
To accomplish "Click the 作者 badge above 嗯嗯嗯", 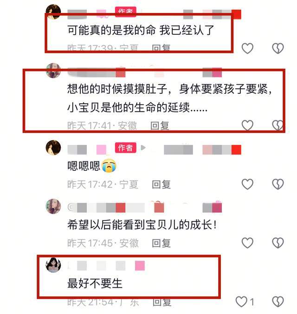I will point(125,148).
